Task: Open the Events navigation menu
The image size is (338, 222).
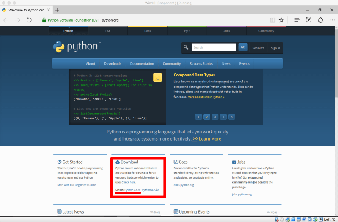Action: (x=244, y=64)
